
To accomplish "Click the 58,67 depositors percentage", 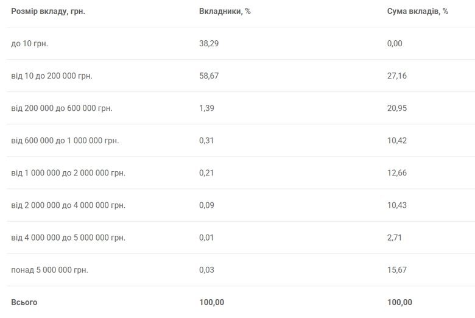I will pos(209,76).
